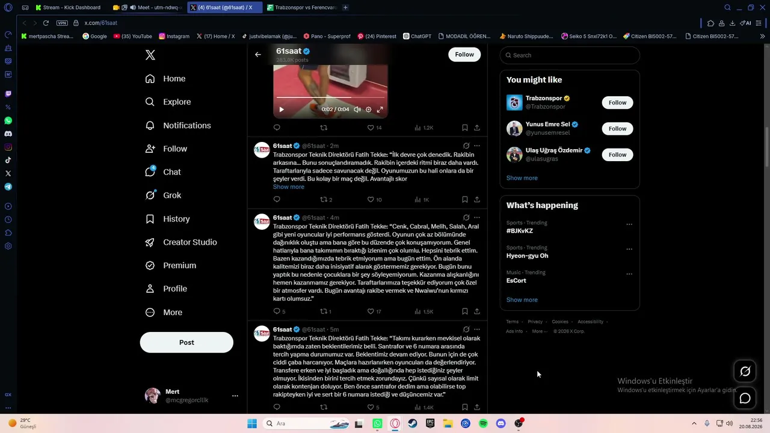Expand the More menu in sidebar
Viewport: 770px width, 433px height.
click(164, 313)
